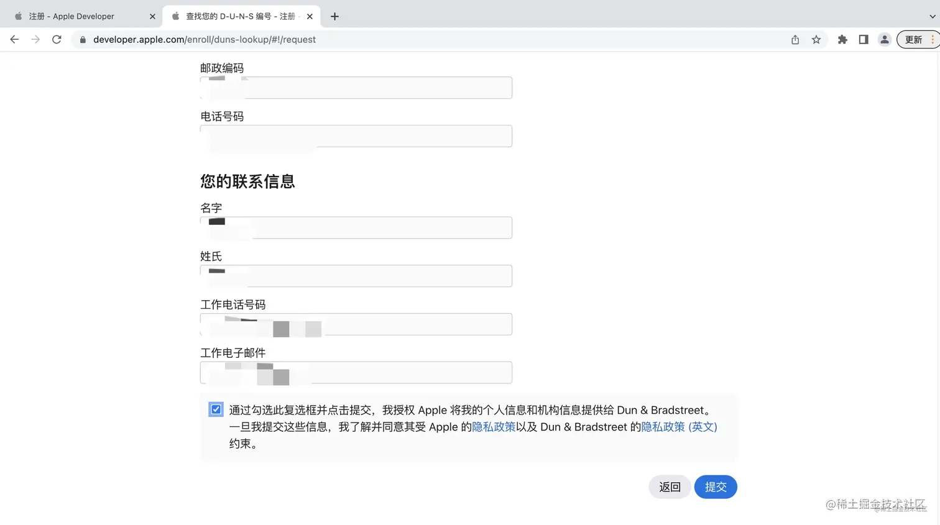Screen dimensions: 940x525
Task: Select the 查找您的 D-U-N-S 编号 tab
Action: (x=241, y=16)
